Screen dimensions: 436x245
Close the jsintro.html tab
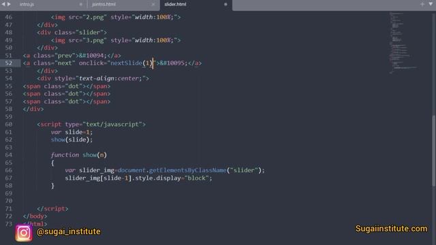(153, 5)
